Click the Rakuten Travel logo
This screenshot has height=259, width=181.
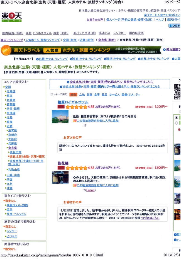(11, 17)
